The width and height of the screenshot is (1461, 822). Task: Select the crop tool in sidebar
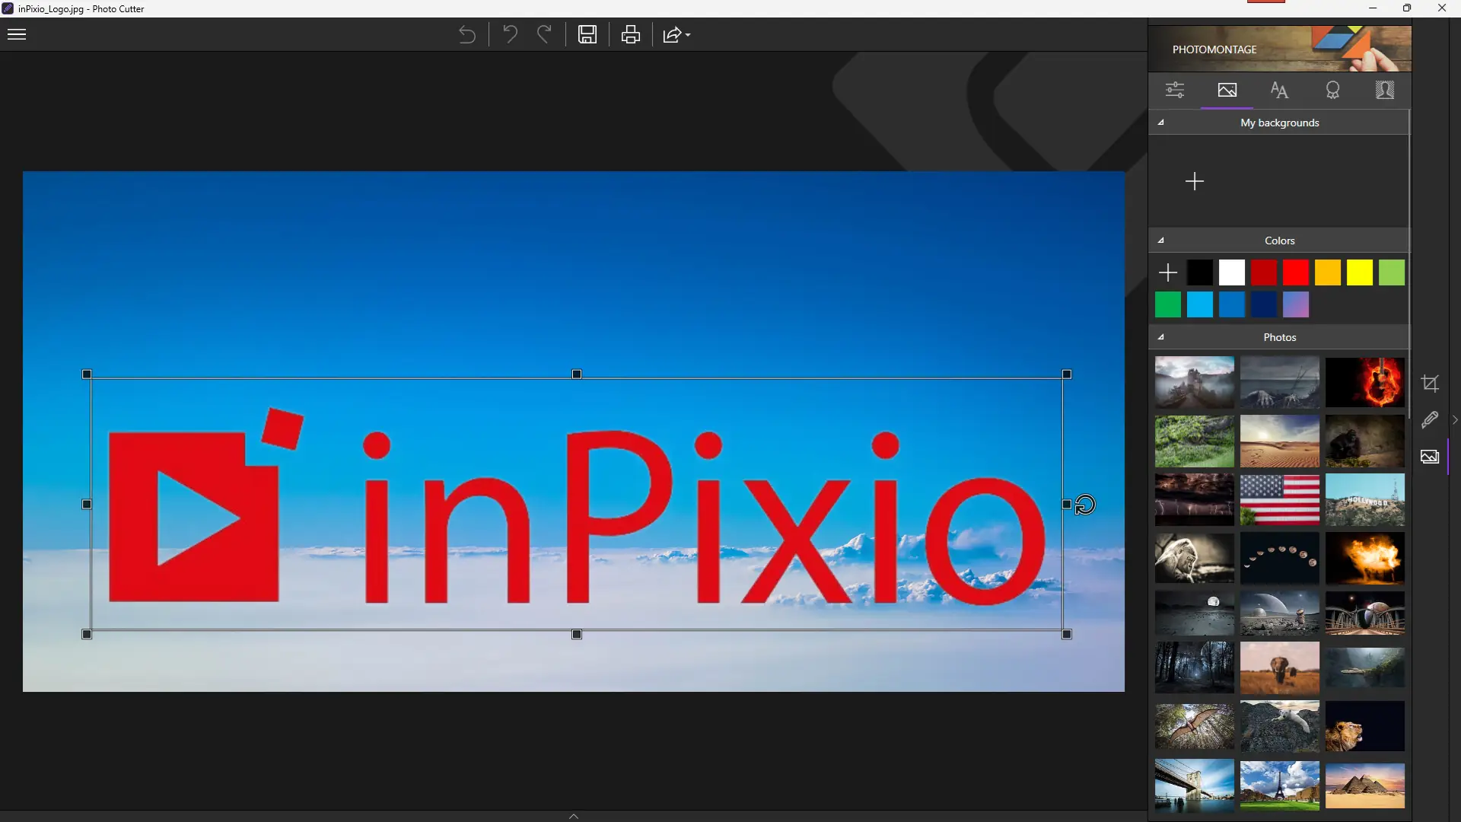tap(1430, 384)
